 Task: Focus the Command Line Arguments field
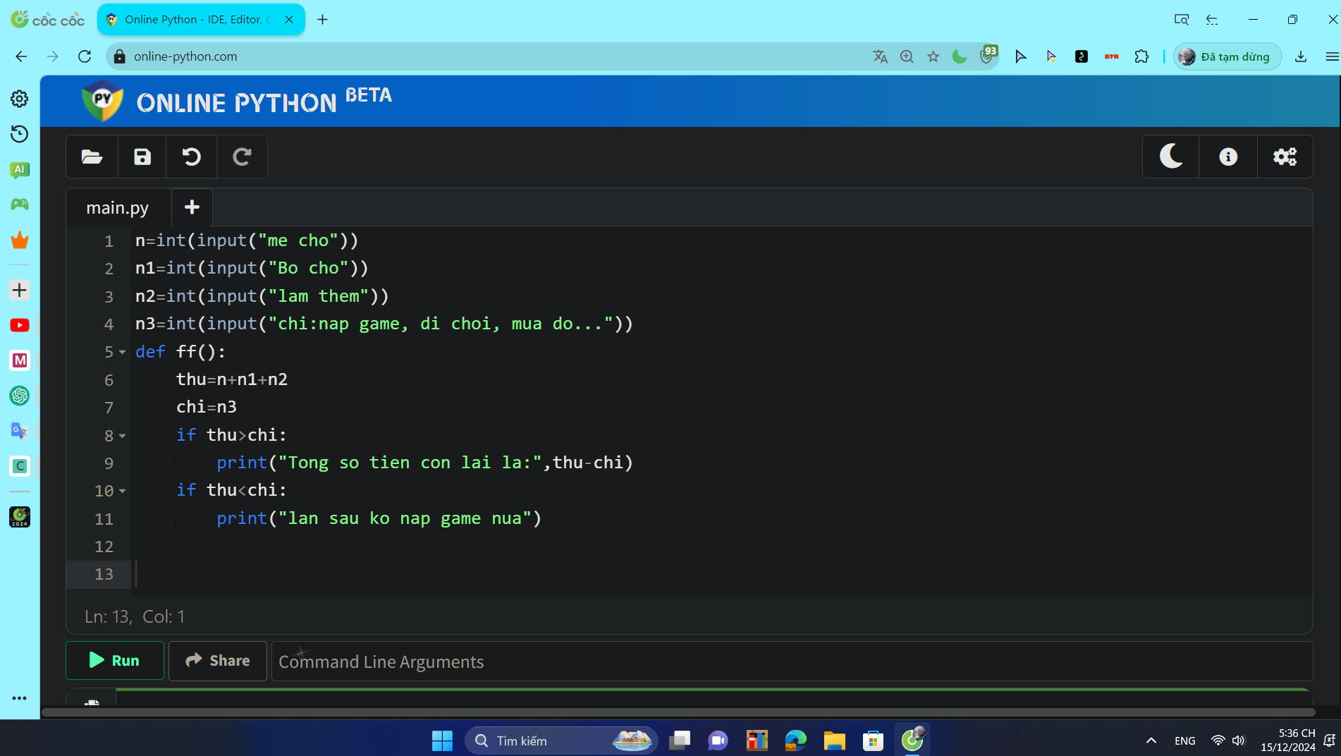(x=792, y=661)
